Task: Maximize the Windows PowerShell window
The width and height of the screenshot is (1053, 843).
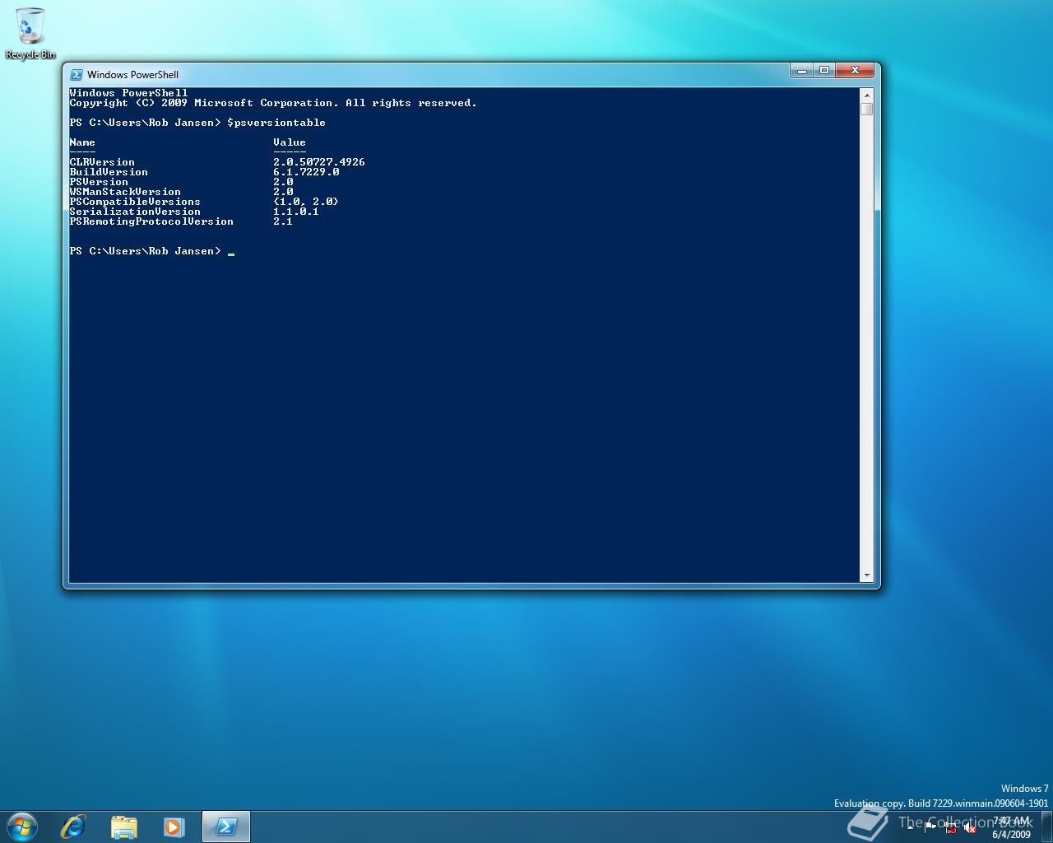Action: [824, 71]
